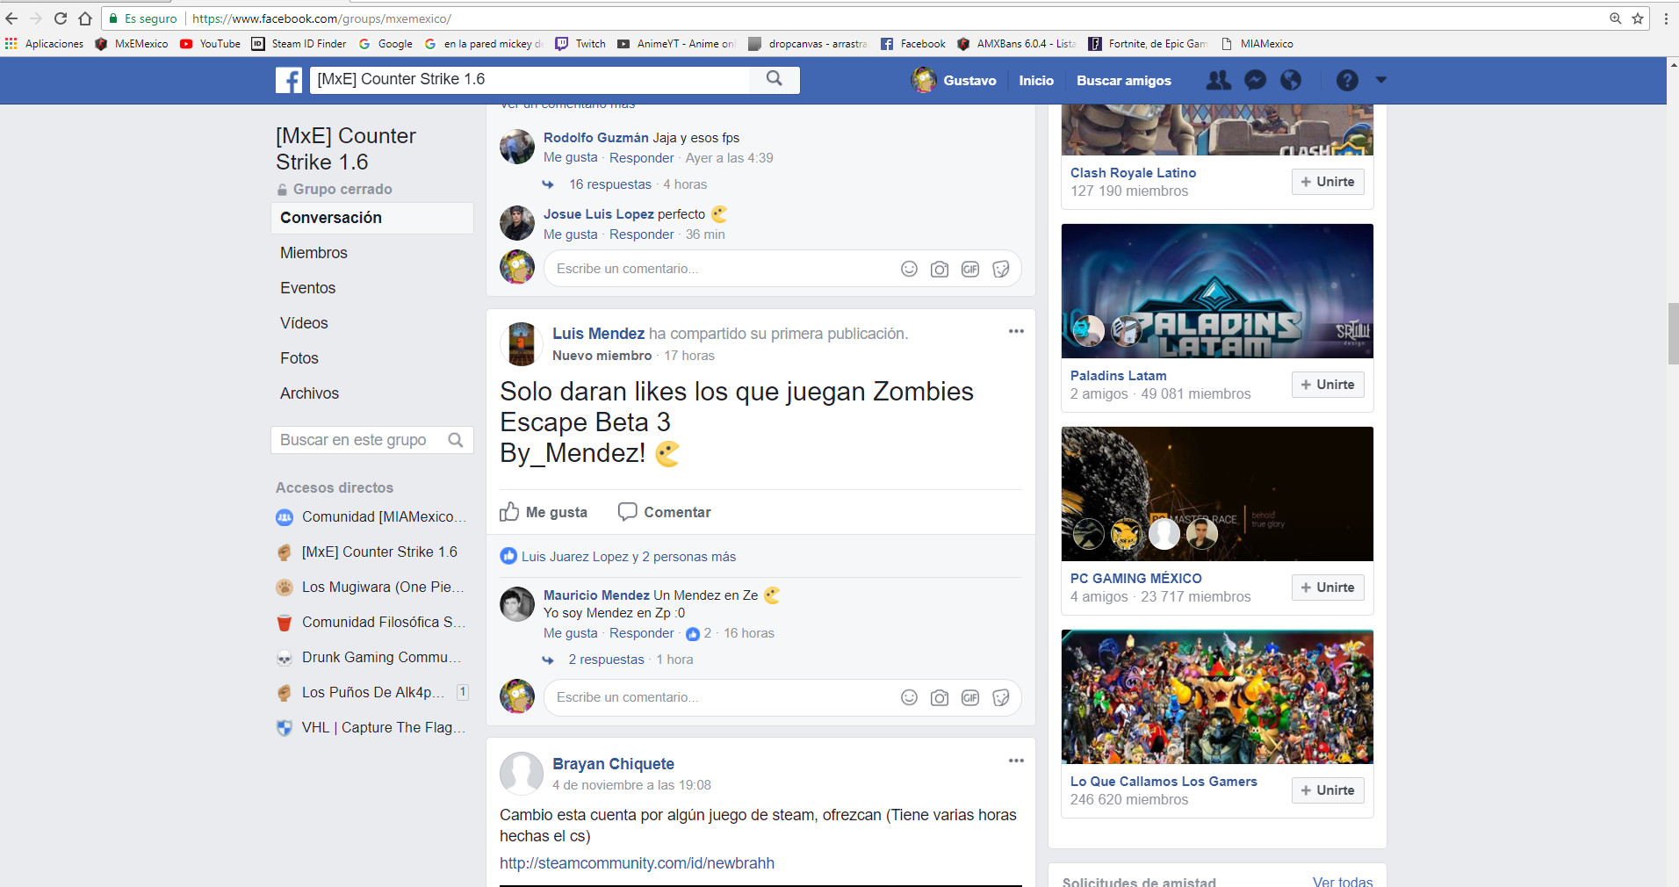Open Lo Que Callamos Los Gamers cover image
This screenshot has width=1679, height=887.
coord(1217,697)
